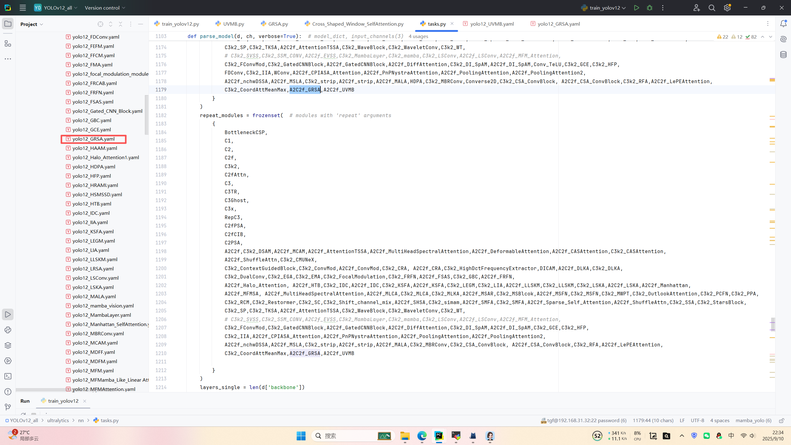Click the UTF-8 encoding status widget
Screen dimensions: 791x445
(697, 421)
